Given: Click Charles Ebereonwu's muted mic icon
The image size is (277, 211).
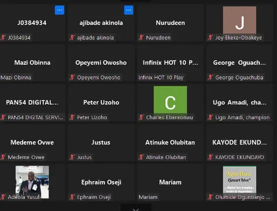Looking at the screenshot, I should click(141, 117).
